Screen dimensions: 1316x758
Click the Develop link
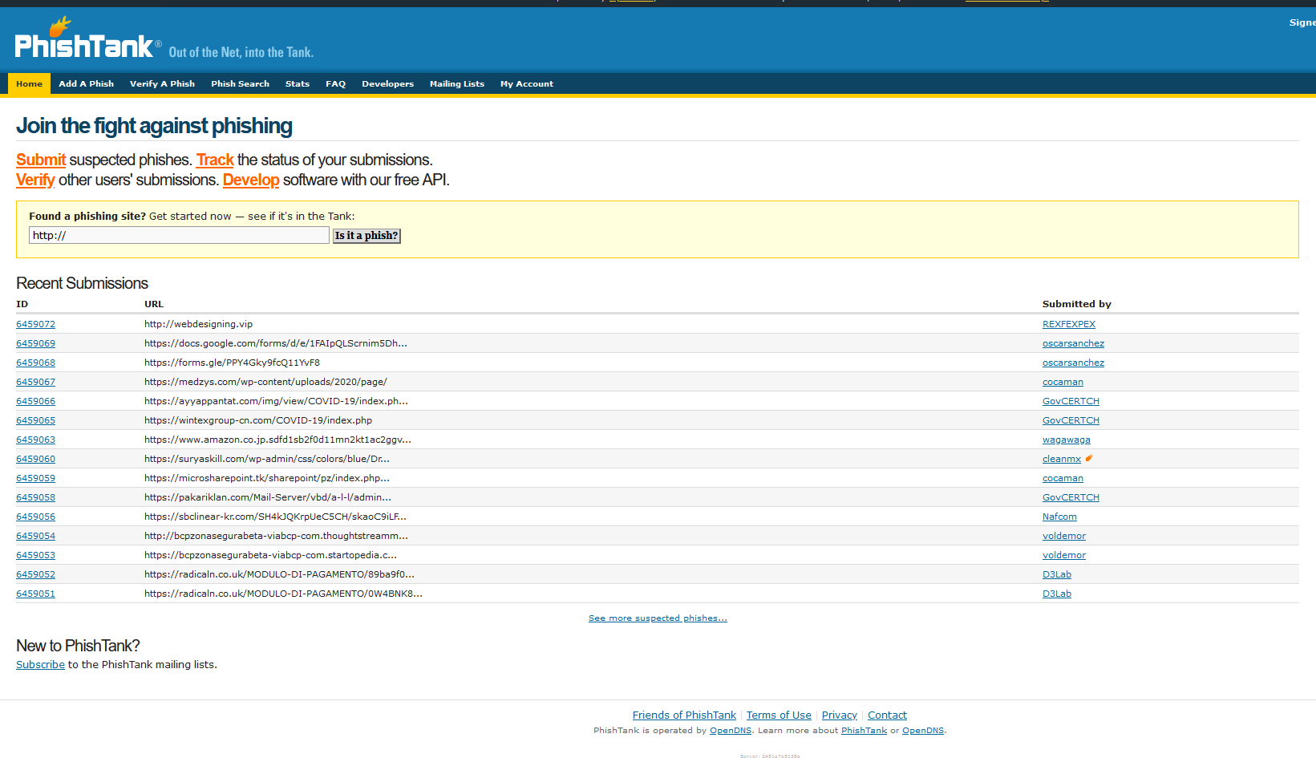pyautogui.click(x=251, y=180)
